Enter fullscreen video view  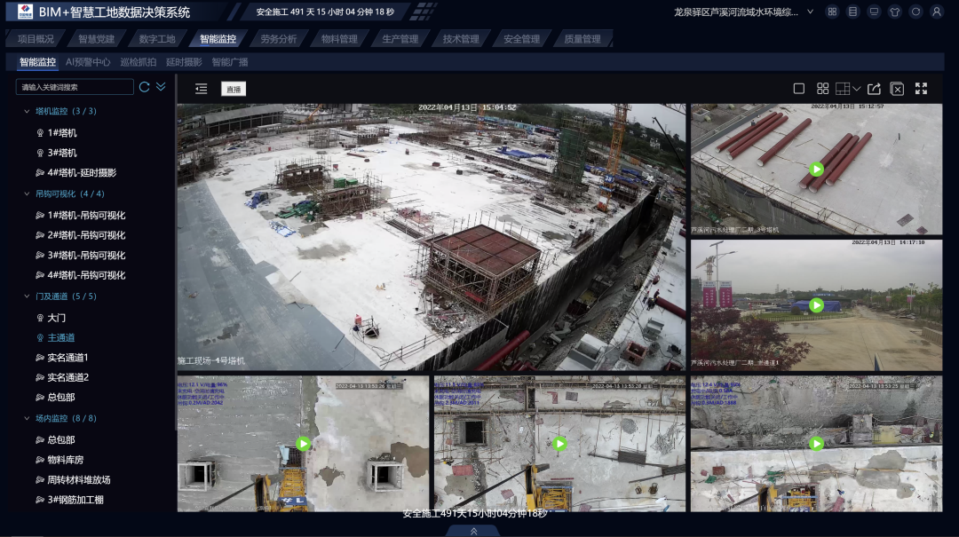click(921, 89)
